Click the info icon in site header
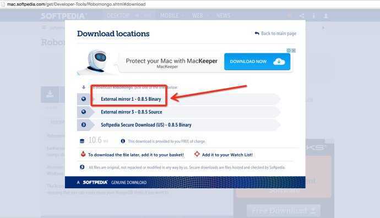Screen dimensions: 380x218 [x=314, y=16]
